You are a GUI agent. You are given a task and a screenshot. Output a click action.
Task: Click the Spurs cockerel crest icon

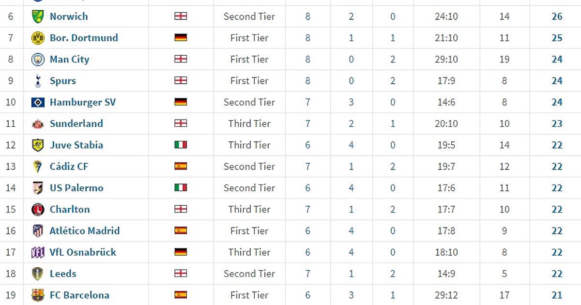tap(38, 81)
